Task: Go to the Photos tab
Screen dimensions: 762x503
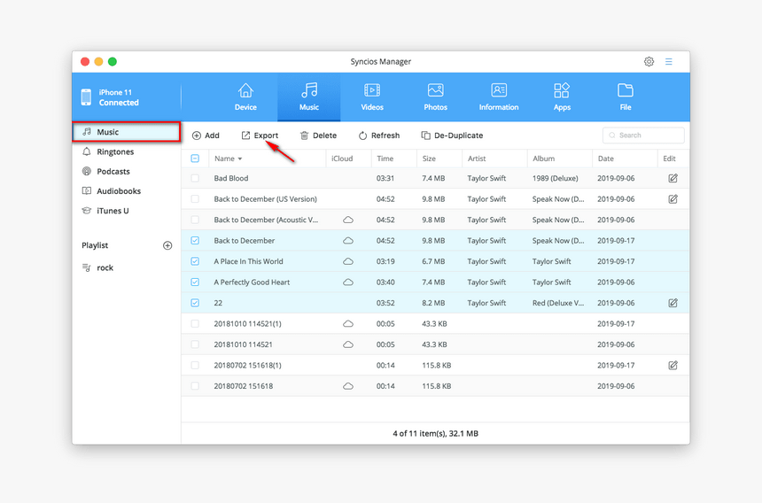Action: [x=435, y=97]
